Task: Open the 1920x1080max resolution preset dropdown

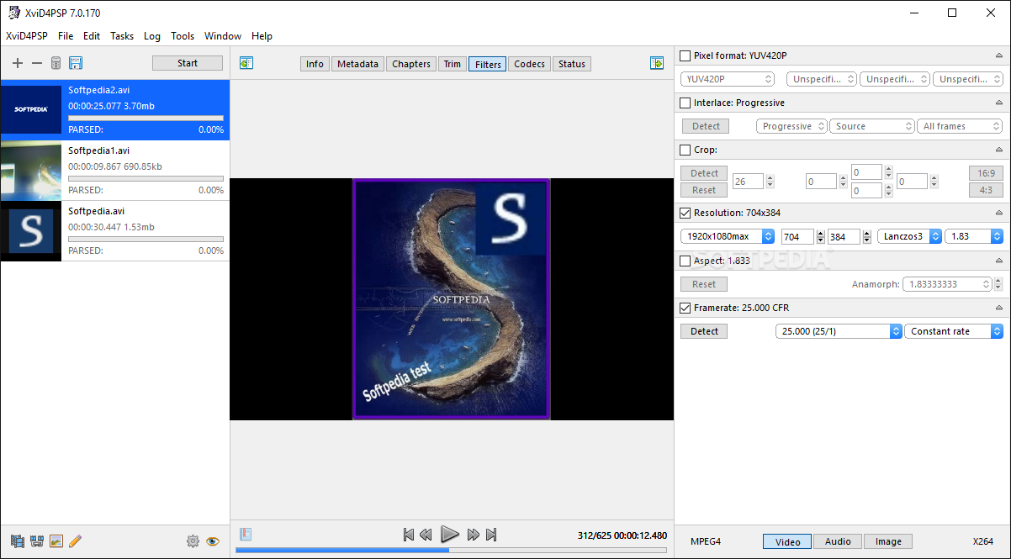Action: (728, 237)
